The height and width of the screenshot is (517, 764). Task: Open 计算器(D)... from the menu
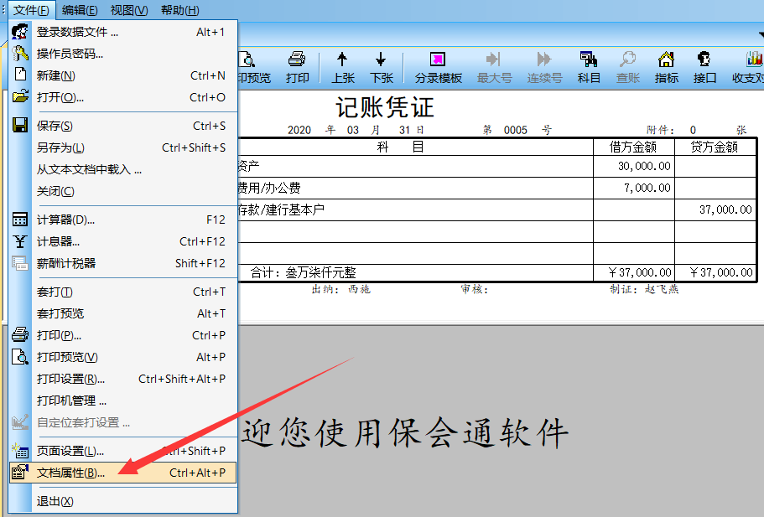65,220
